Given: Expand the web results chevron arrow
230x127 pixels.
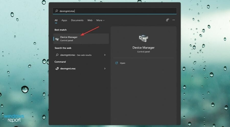Looking at the screenshot, I should [x=105, y=55].
